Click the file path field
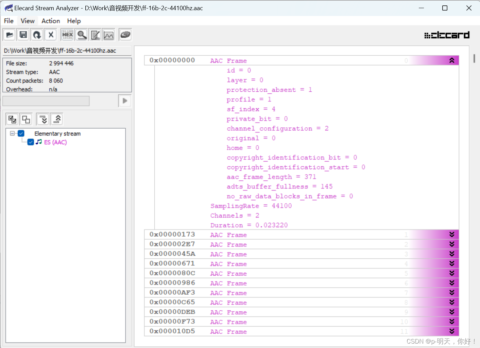 [x=67, y=51]
